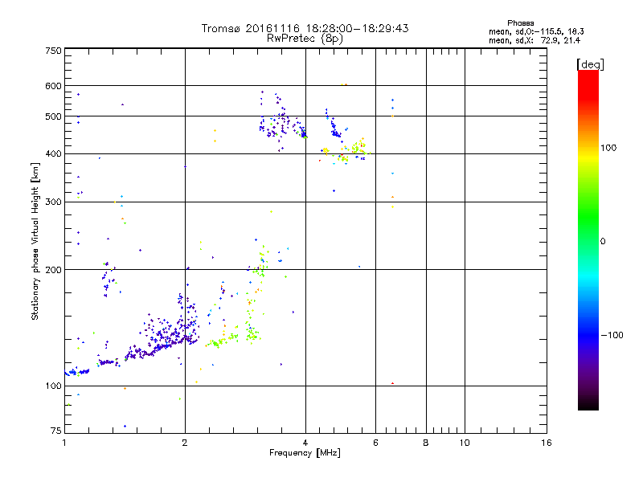Click the 'mean, sd,O:-115.5, 18.3' statistic

(536, 31)
